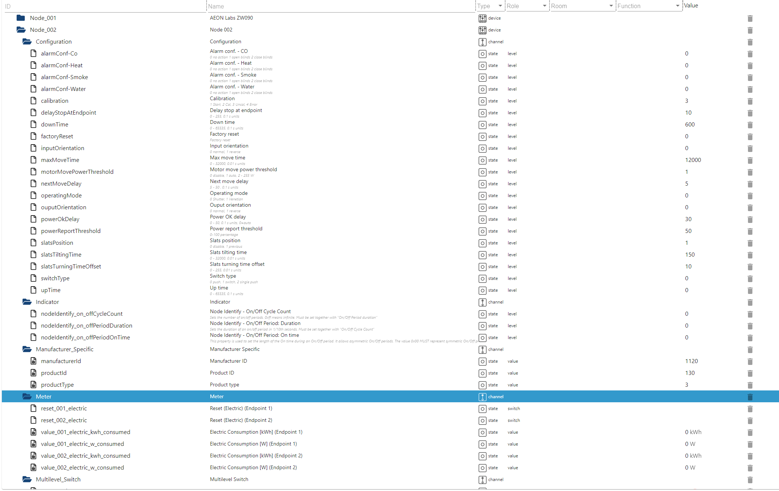
Task: Click the 12000 value of maxMoveTime
Action: (x=693, y=160)
